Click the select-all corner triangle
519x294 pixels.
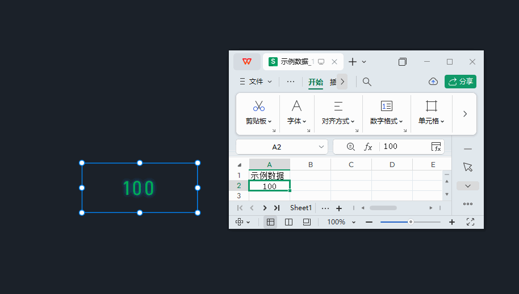[239, 165]
